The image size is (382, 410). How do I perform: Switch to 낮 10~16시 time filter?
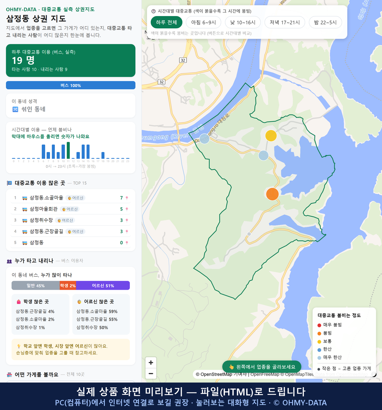(243, 22)
